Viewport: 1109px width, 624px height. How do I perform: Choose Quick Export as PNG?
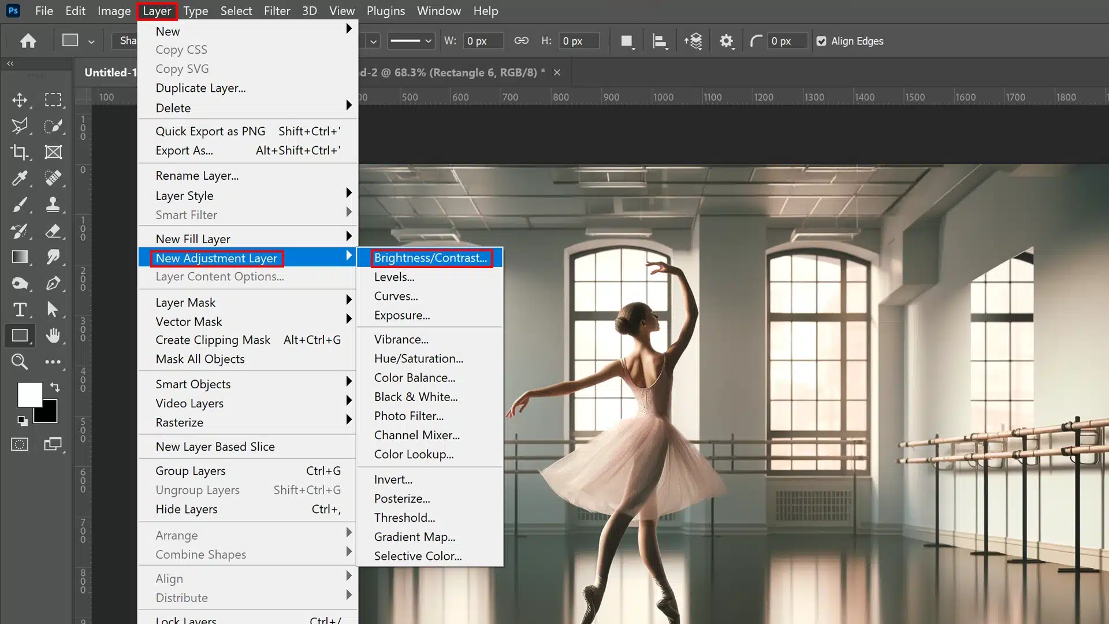click(248, 131)
